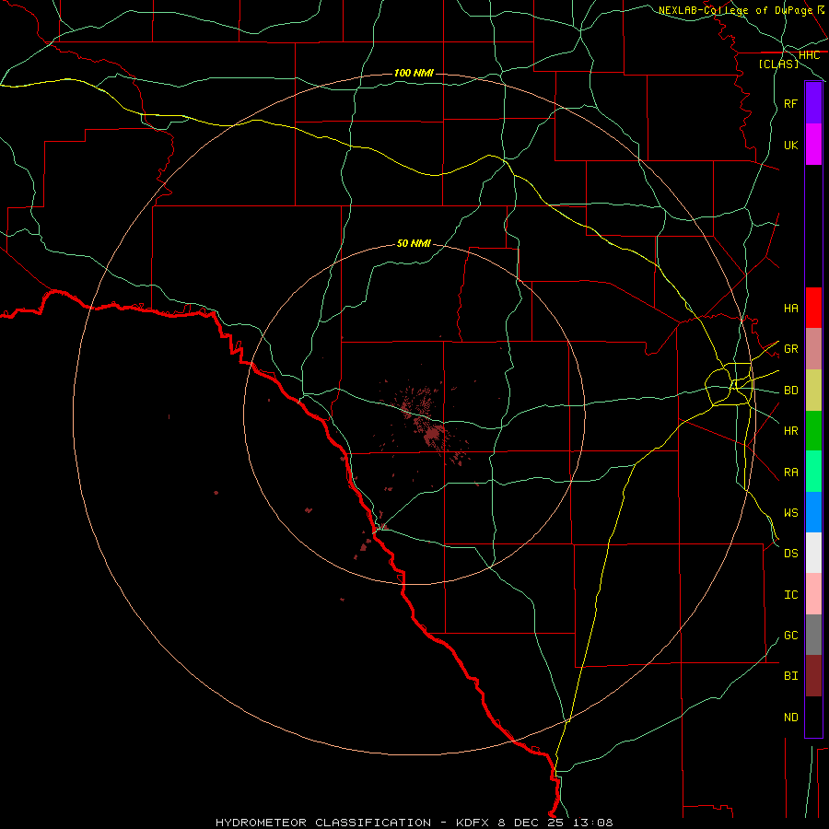Click the largest BI echo cluster near center
This screenshot has width=829, height=829.
click(x=433, y=436)
